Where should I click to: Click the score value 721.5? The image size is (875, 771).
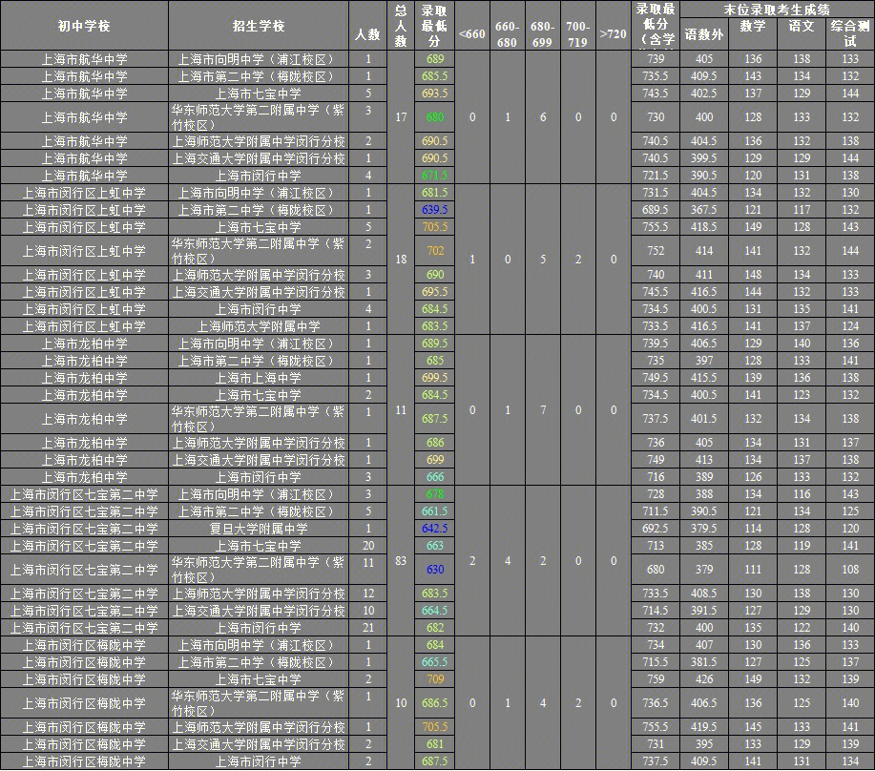(656, 176)
